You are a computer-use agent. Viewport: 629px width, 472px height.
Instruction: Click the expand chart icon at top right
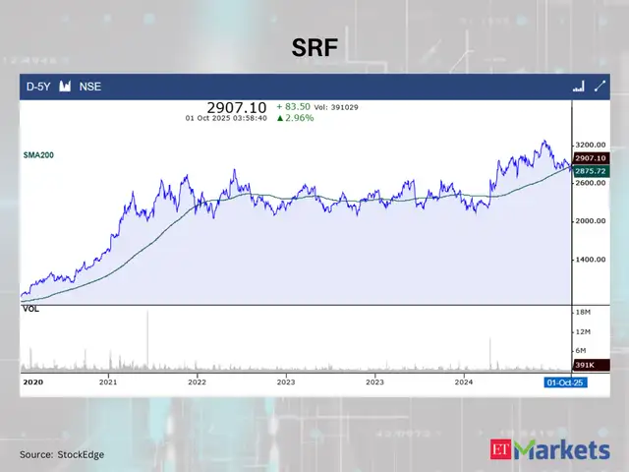click(x=598, y=87)
